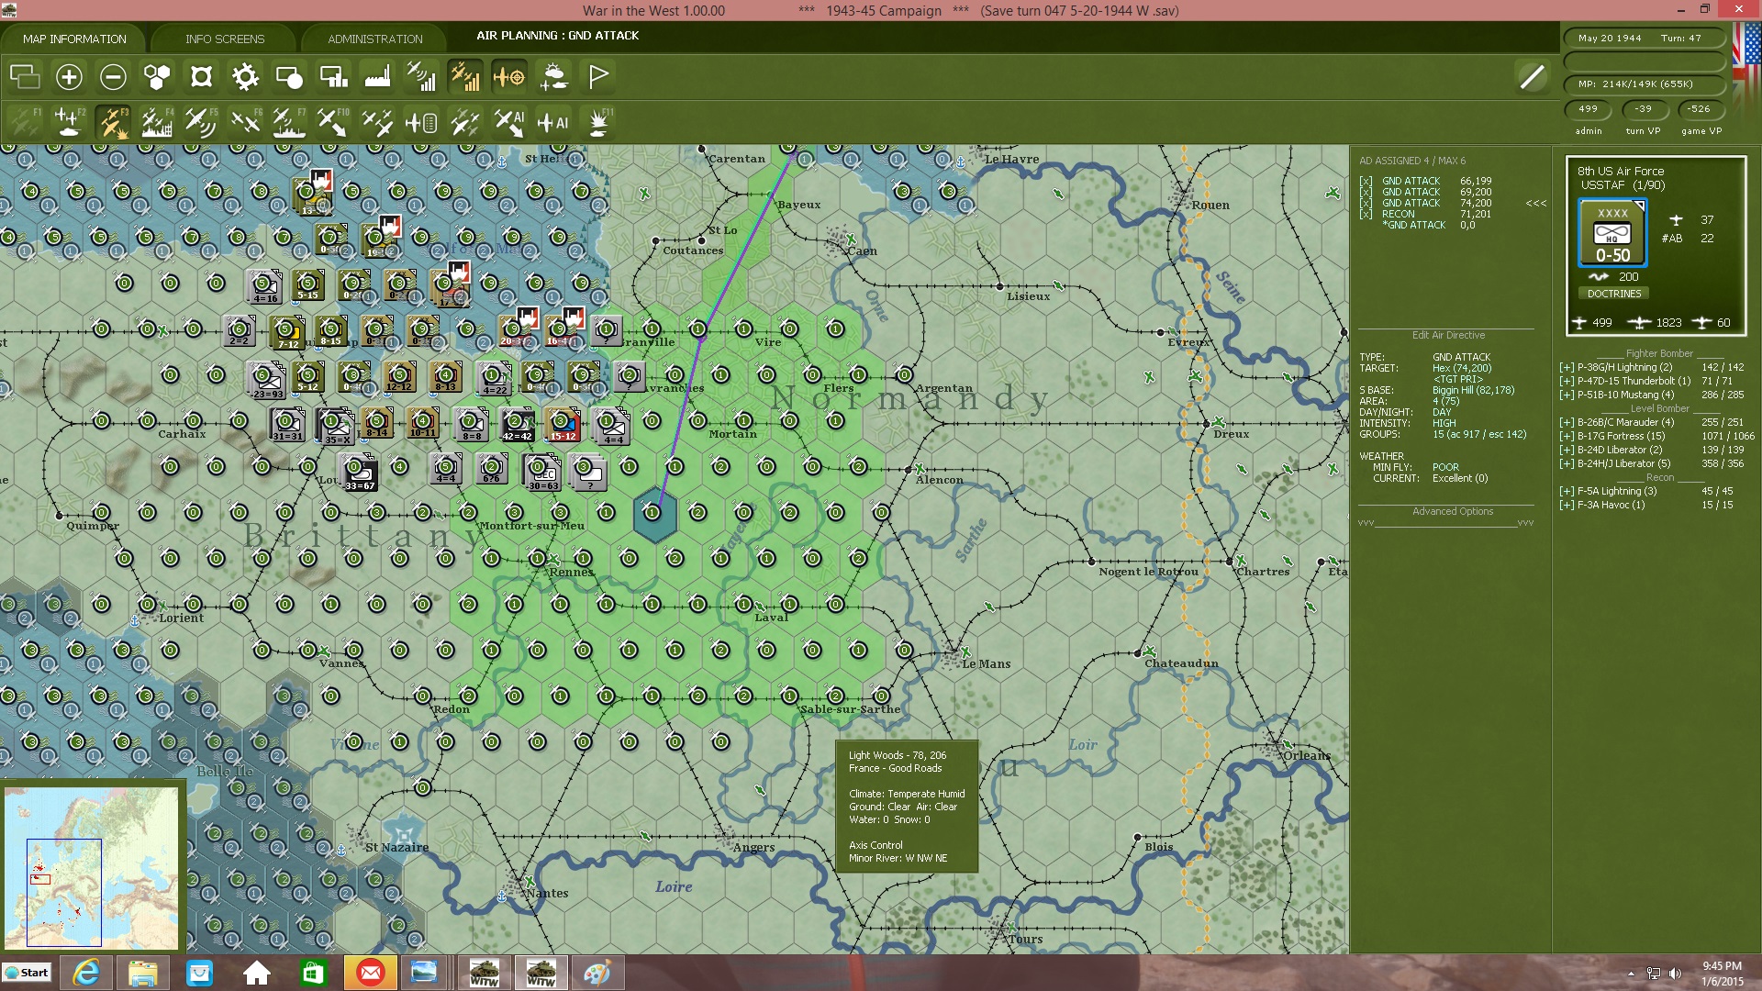Select the F7 naval patrol directive icon

[289, 120]
